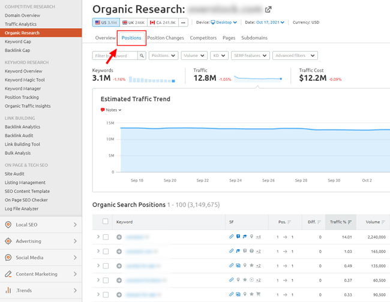This screenshot has width=390, height=302.
Task: Click the Trends bar chart icon
Action: click(x=8, y=291)
